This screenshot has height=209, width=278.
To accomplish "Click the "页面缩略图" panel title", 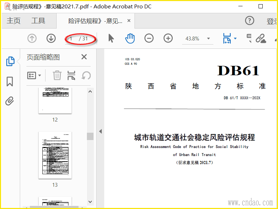I will pyautogui.click(x=43, y=57).
